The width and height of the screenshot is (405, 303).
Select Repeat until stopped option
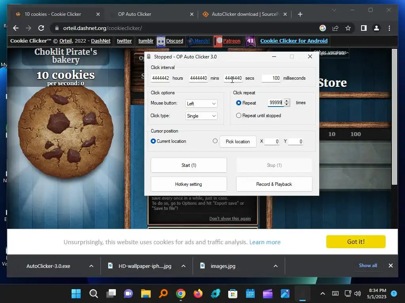238,116
